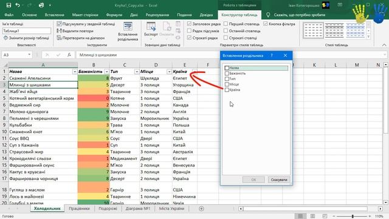This screenshot has width=389, height=219.
Task: Undo the last action in the quick access toolbar
Action: coord(18,5)
